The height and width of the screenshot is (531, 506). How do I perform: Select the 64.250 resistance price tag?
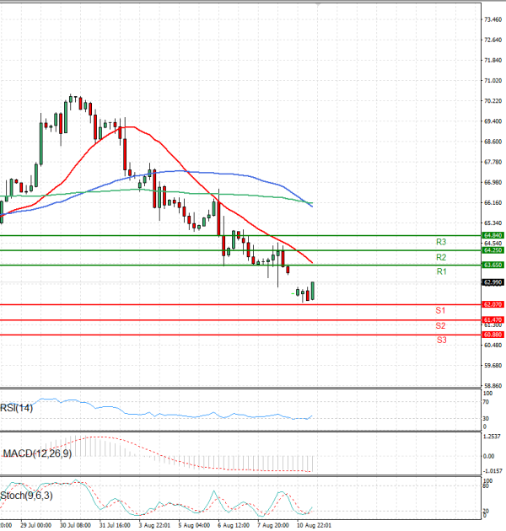493,250
